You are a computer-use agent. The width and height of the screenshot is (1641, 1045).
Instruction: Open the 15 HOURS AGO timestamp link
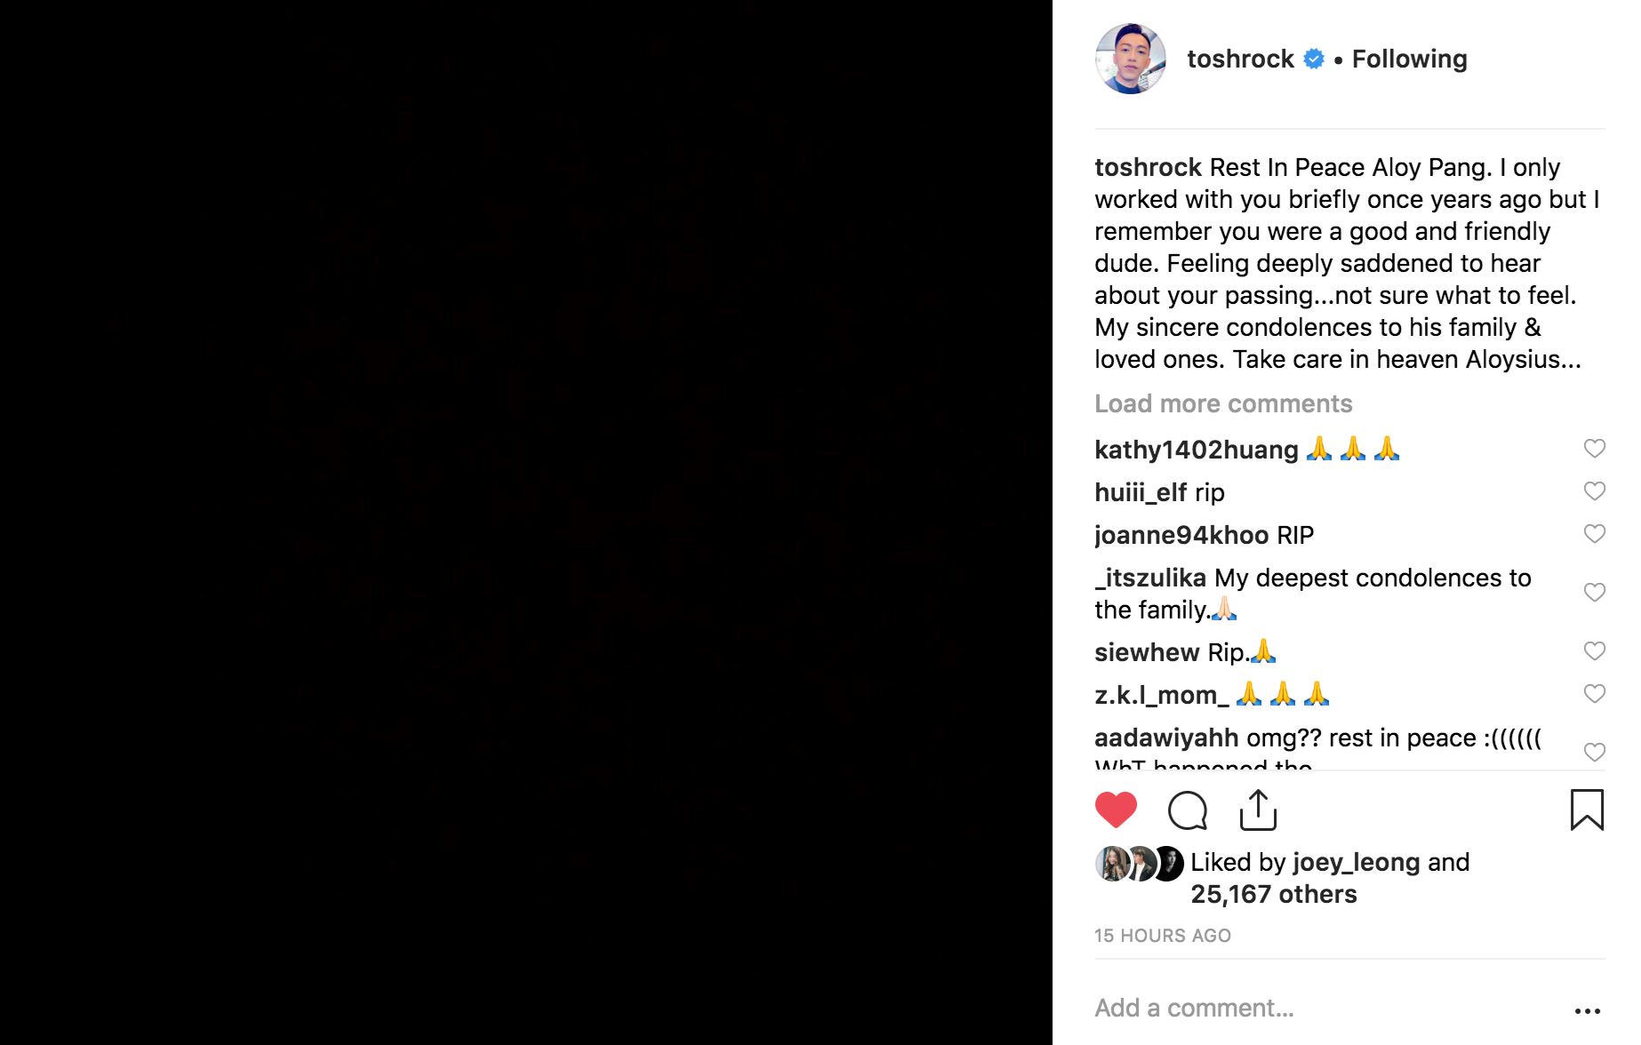point(1162,936)
